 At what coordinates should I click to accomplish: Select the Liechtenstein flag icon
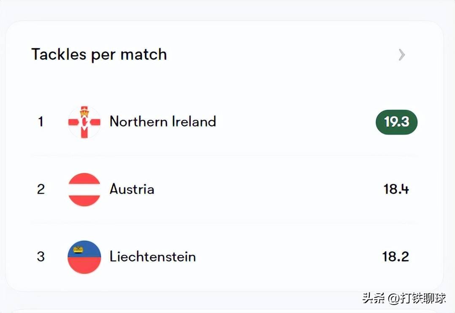tap(84, 257)
